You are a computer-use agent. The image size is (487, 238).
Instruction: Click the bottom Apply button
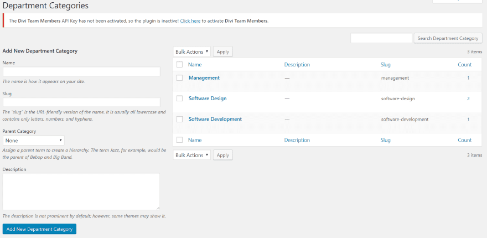222,156
